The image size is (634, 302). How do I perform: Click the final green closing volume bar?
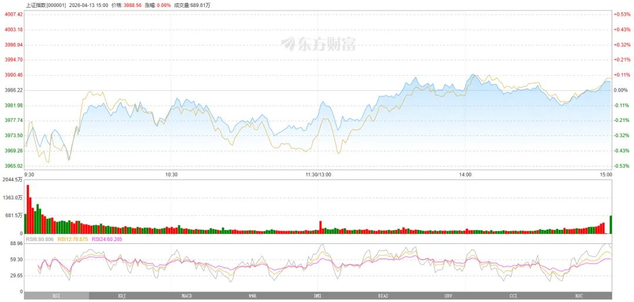(x=611, y=225)
